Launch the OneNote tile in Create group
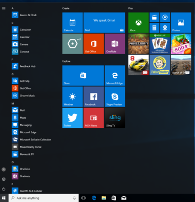 coord(115,44)
